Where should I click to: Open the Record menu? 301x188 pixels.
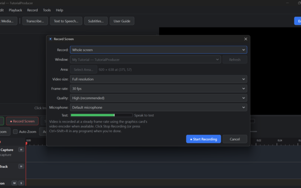(x=32, y=10)
